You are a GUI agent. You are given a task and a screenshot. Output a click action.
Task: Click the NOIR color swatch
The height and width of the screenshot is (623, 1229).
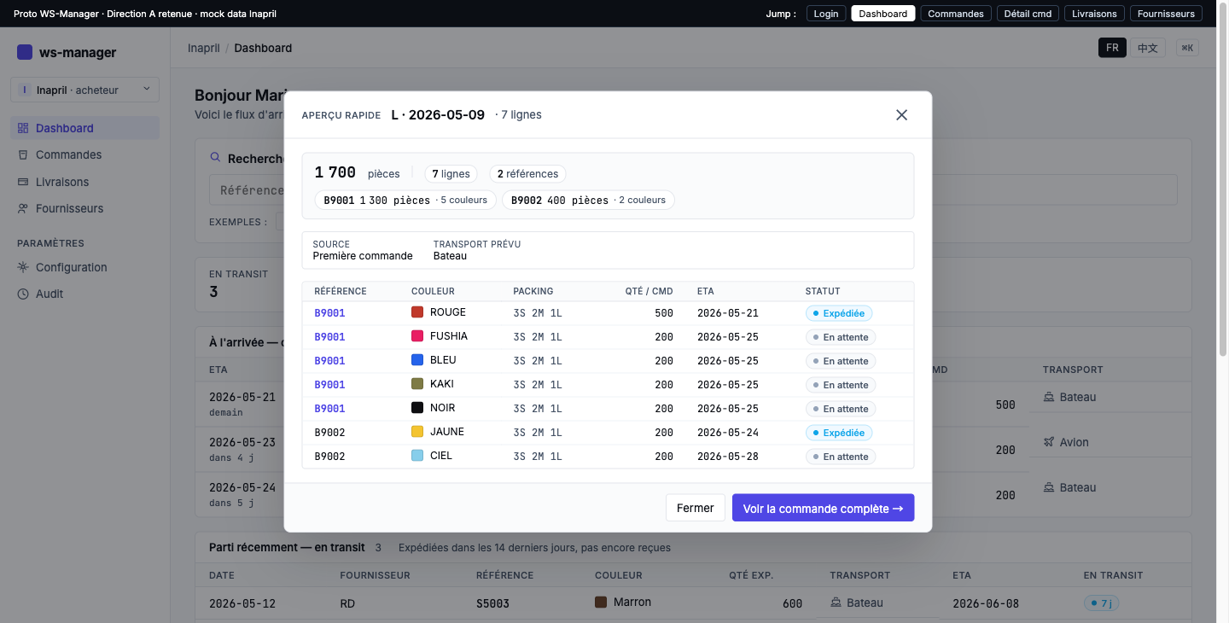[x=417, y=408]
